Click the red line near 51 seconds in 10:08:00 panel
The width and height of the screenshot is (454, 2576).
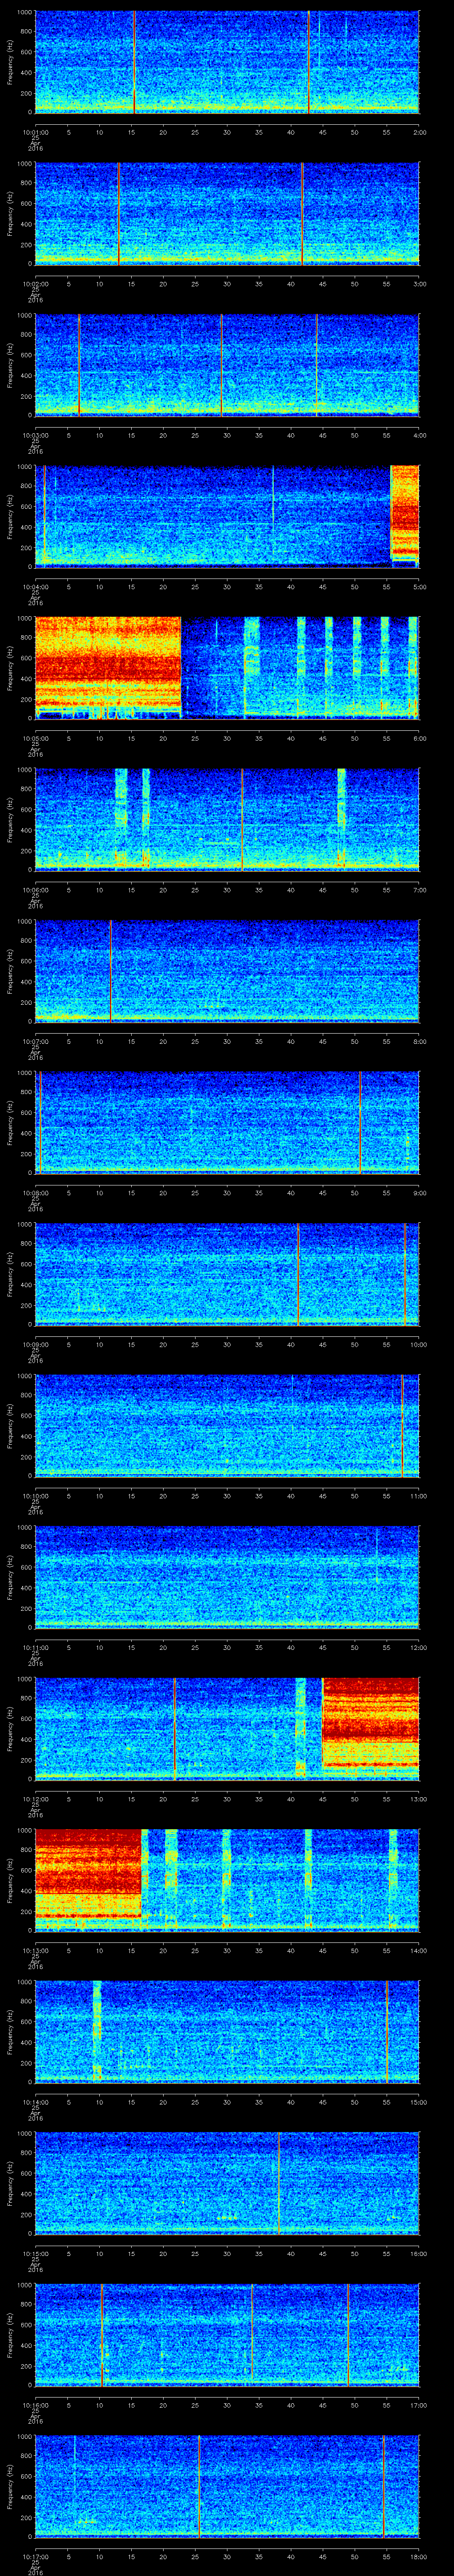pos(359,1122)
